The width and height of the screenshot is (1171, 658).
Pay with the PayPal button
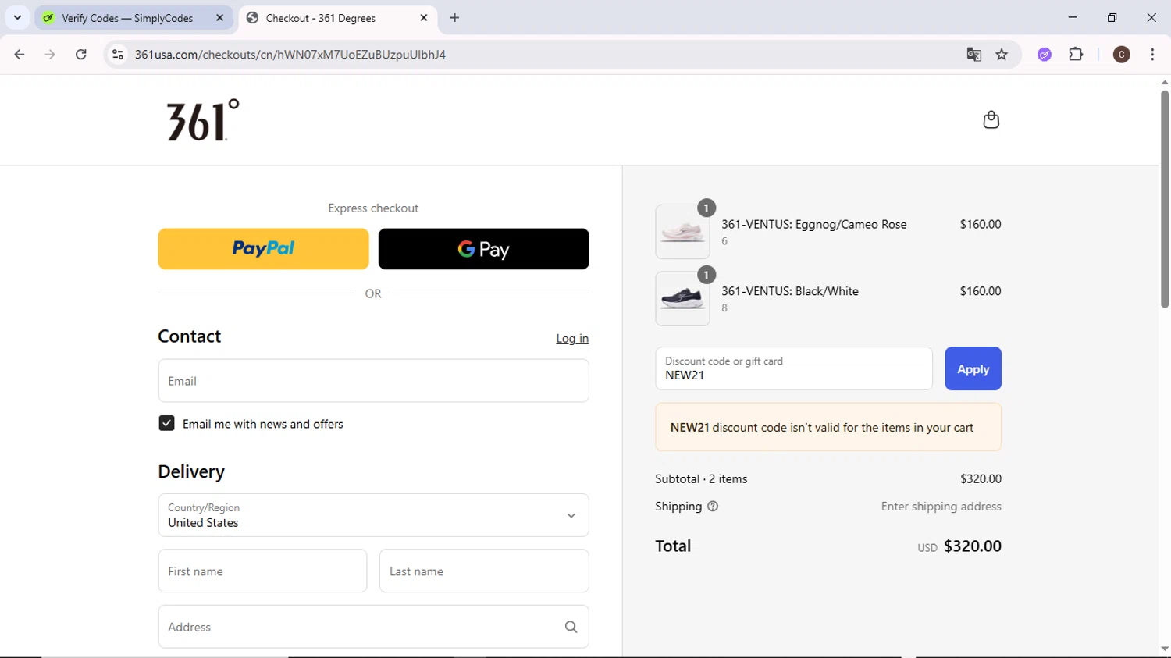(x=263, y=249)
